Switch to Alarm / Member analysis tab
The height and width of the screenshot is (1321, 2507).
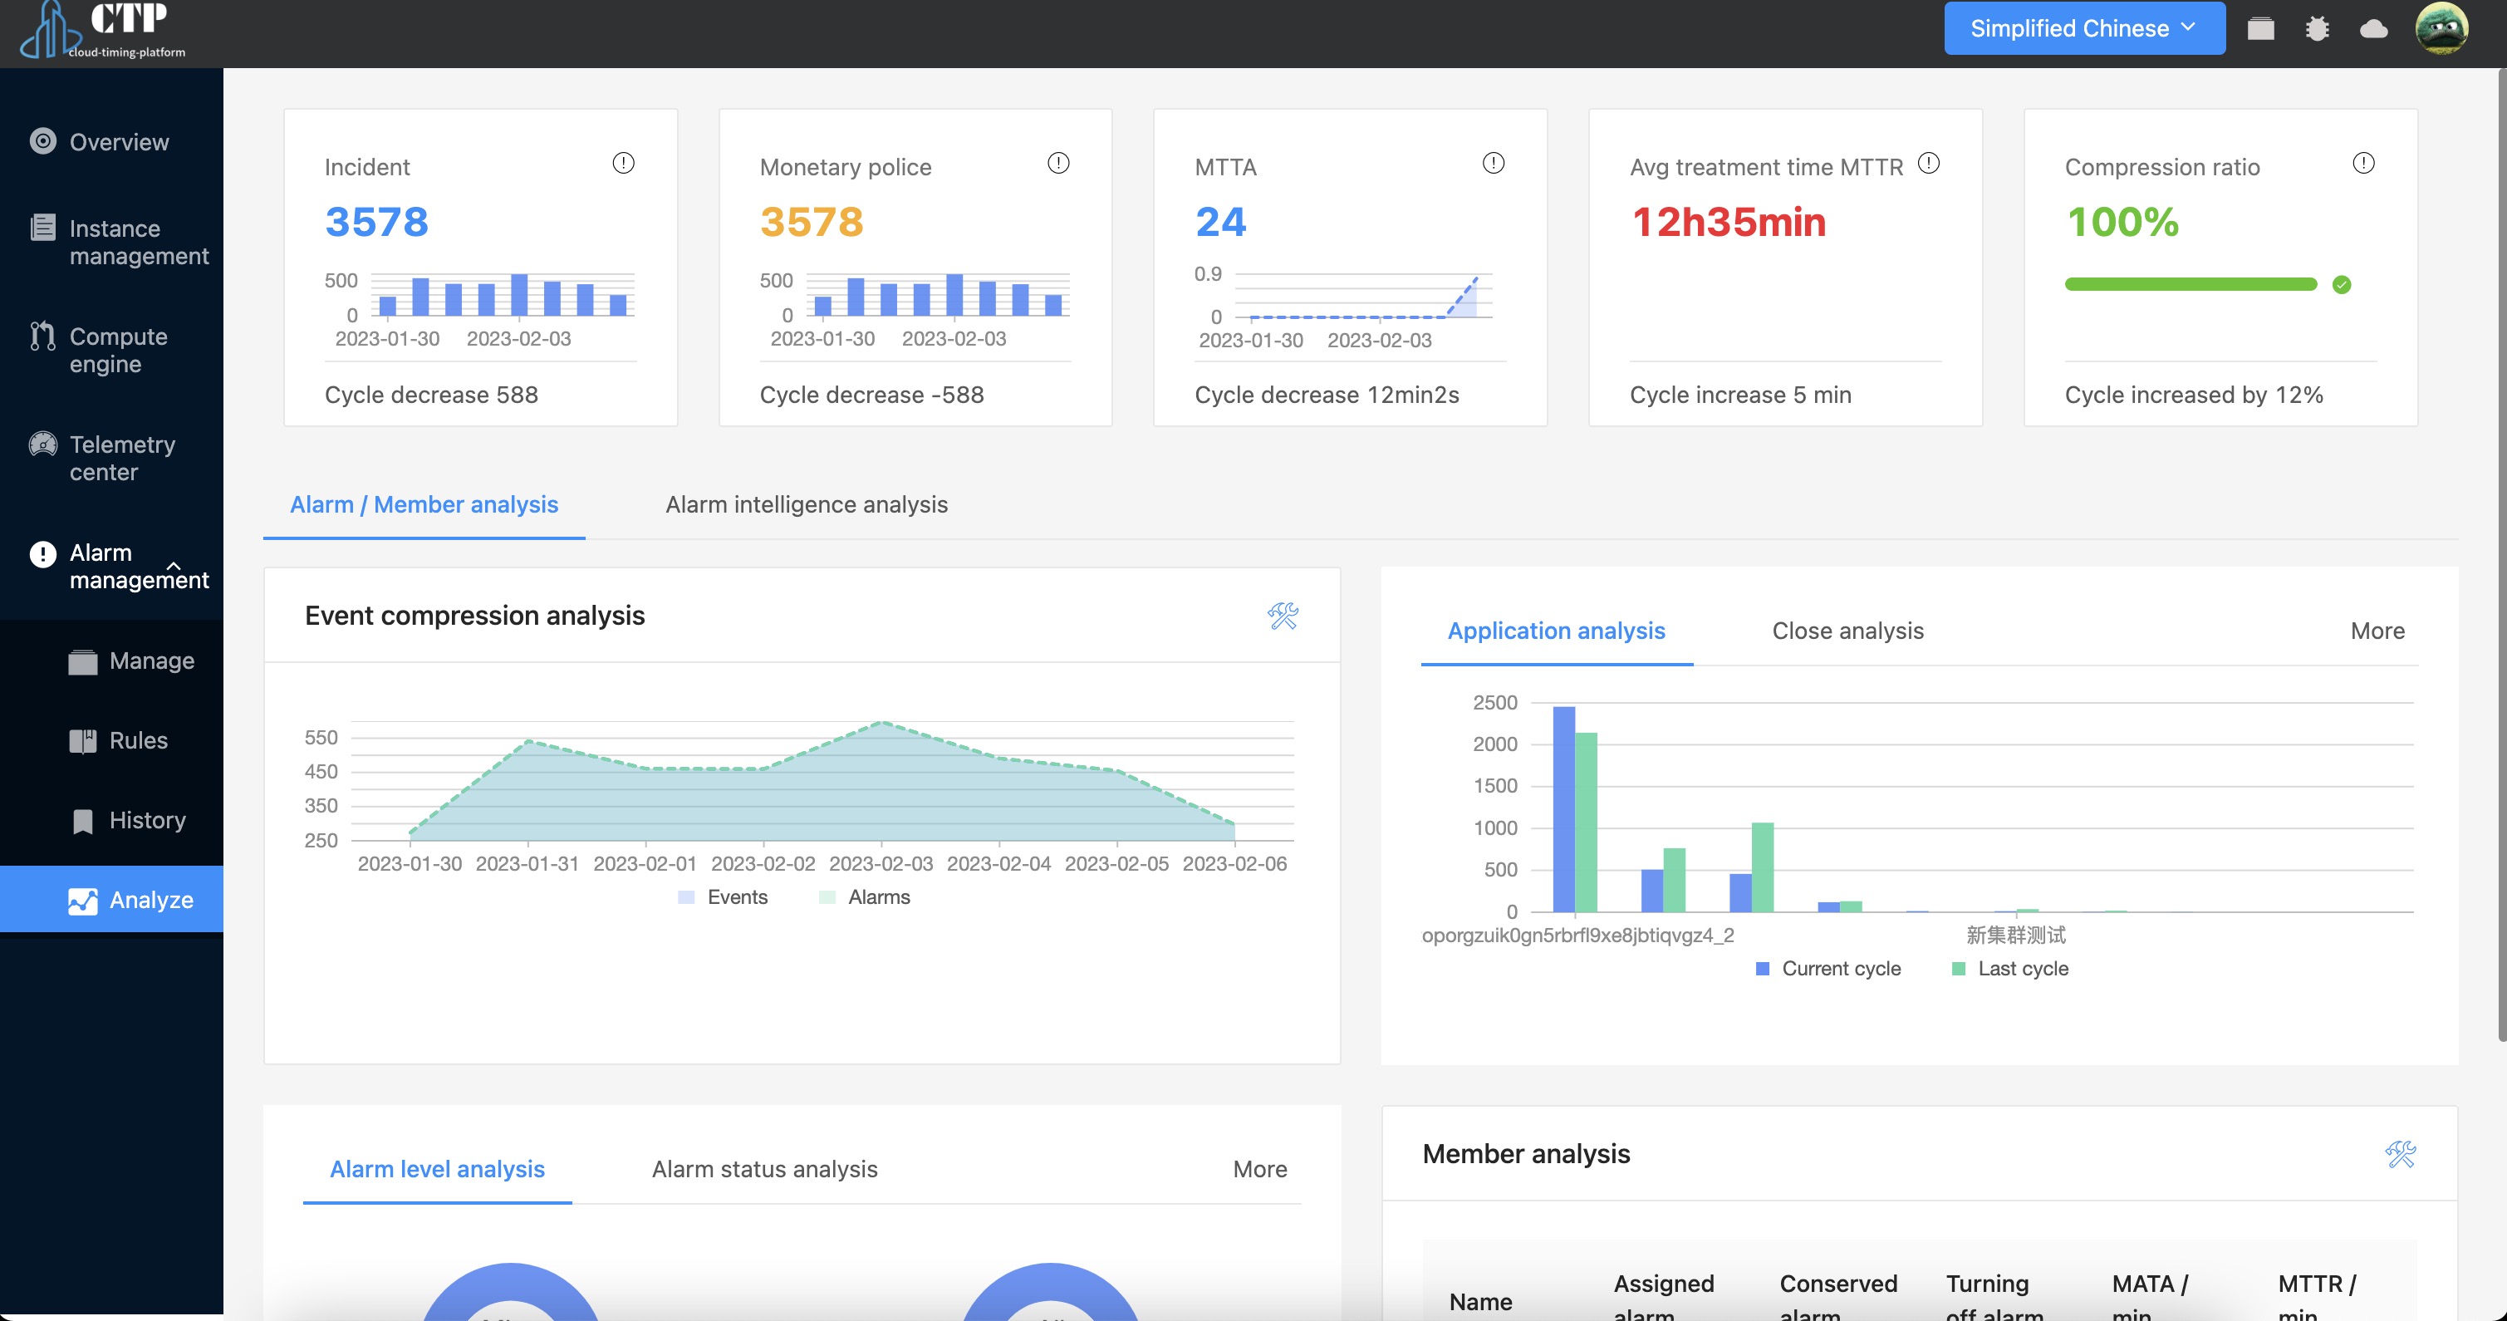424,504
